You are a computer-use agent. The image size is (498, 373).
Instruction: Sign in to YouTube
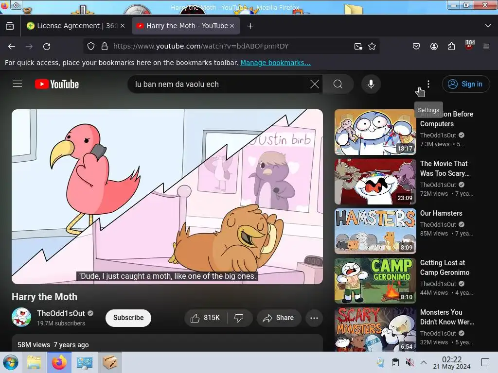coord(465,84)
